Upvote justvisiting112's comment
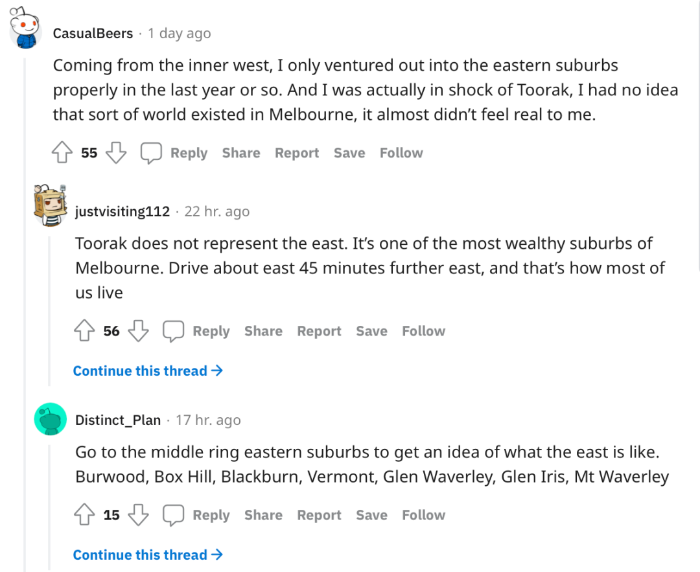The image size is (700, 572). [x=84, y=331]
